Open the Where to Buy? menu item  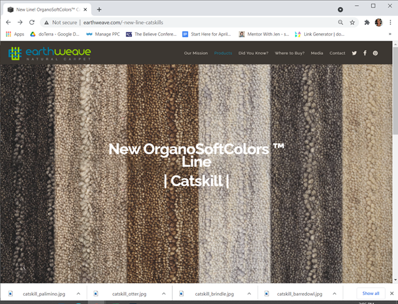[290, 53]
